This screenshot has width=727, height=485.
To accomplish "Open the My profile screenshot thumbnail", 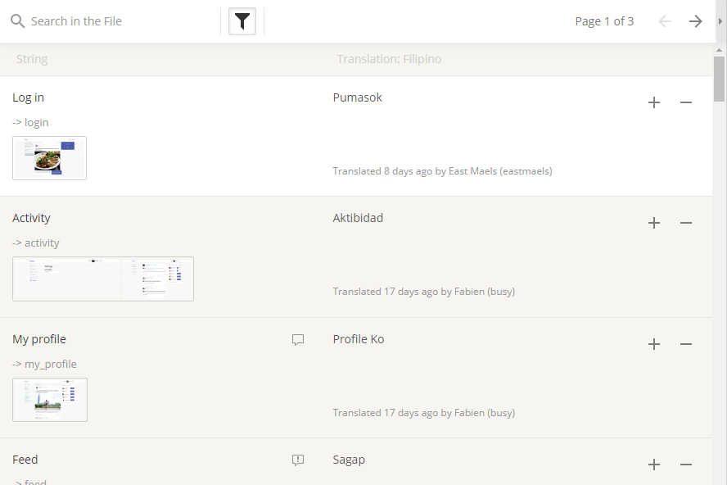I will pyautogui.click(x=50, y=400).
